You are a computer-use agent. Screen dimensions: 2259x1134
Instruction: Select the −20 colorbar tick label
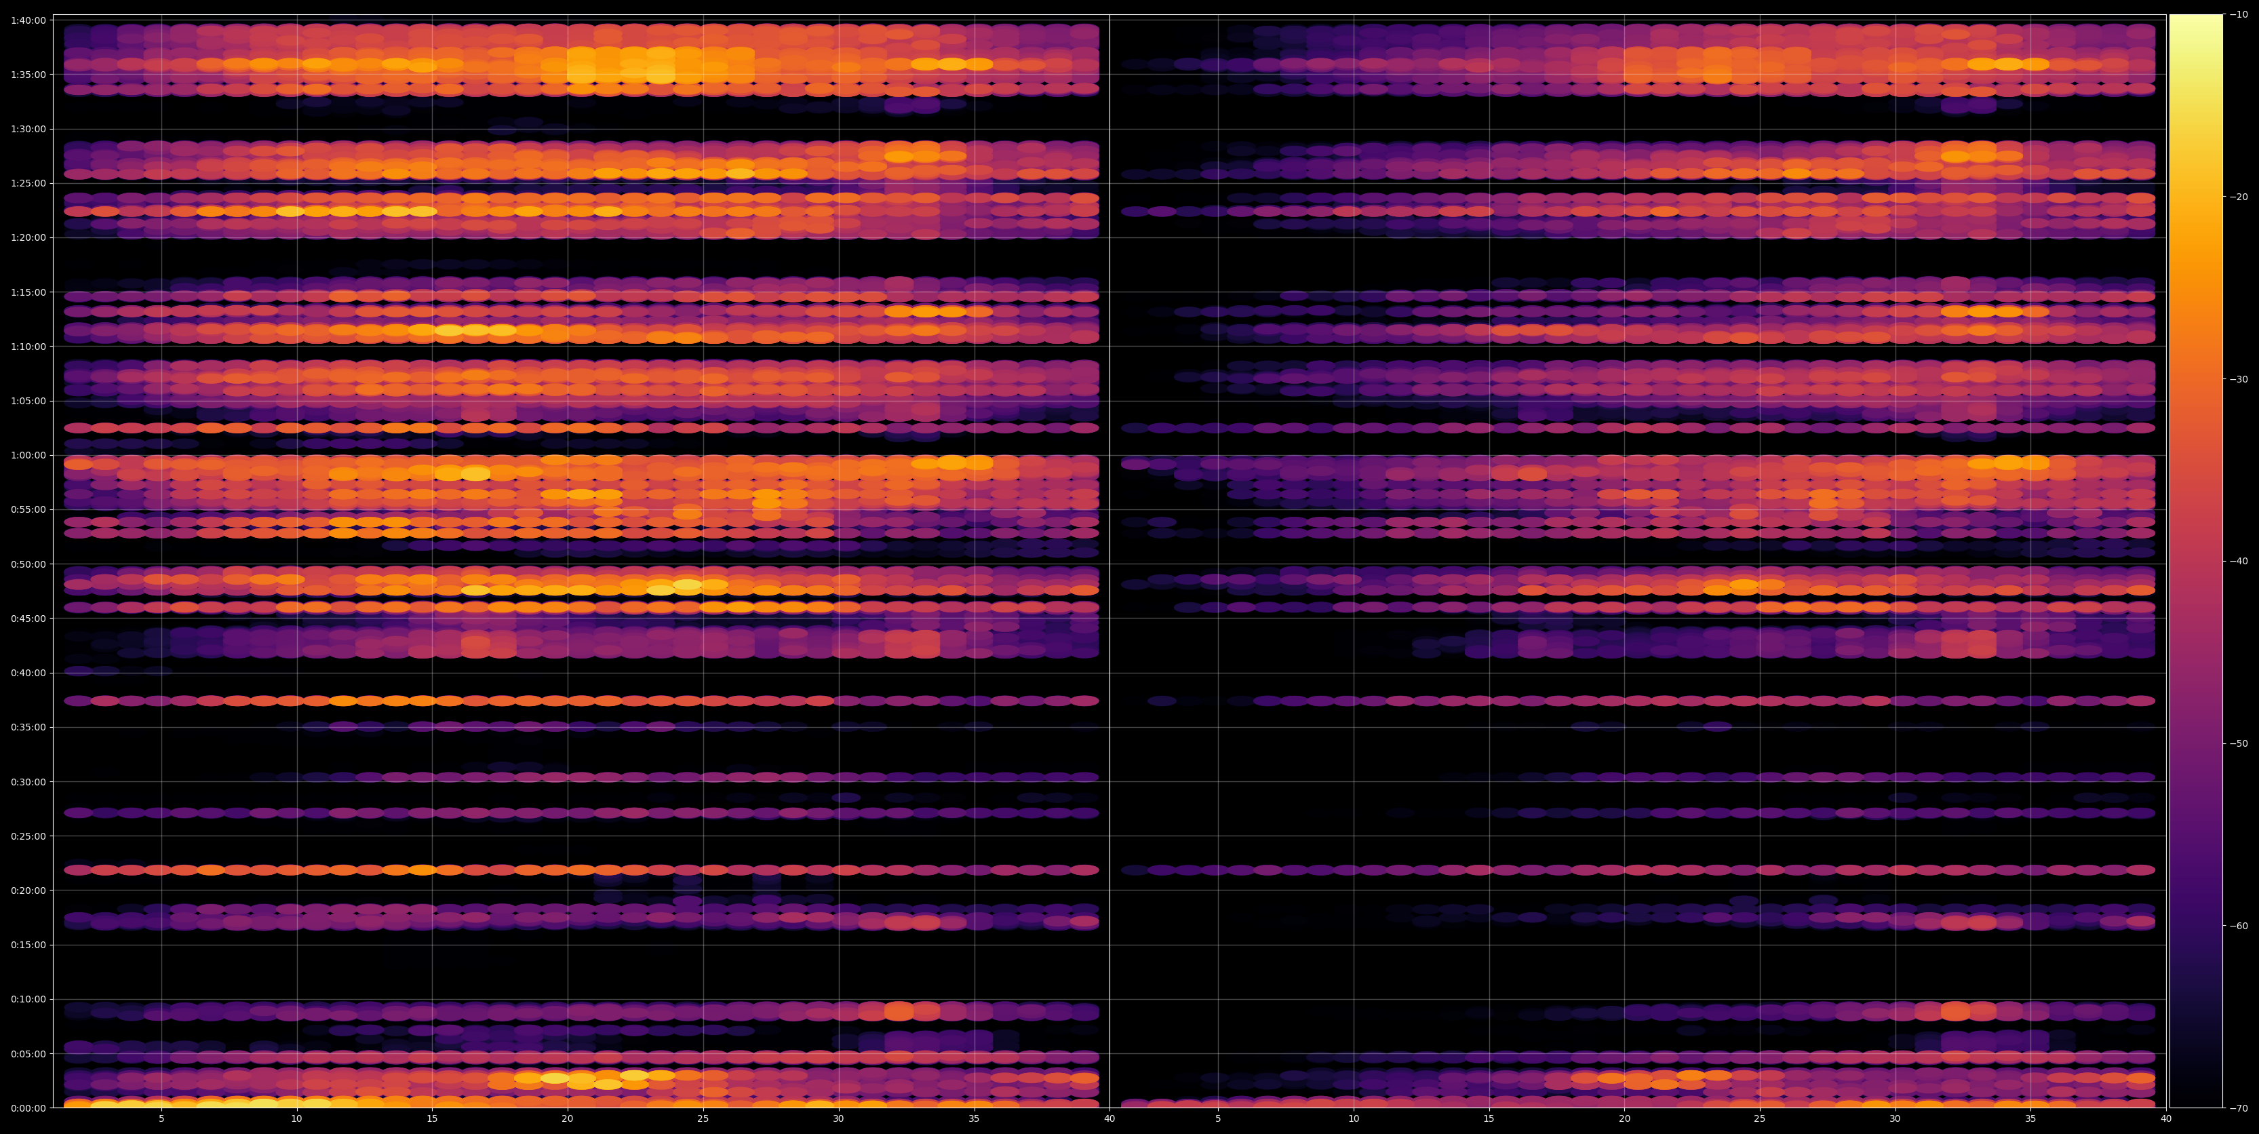[x=2238, y=197]
